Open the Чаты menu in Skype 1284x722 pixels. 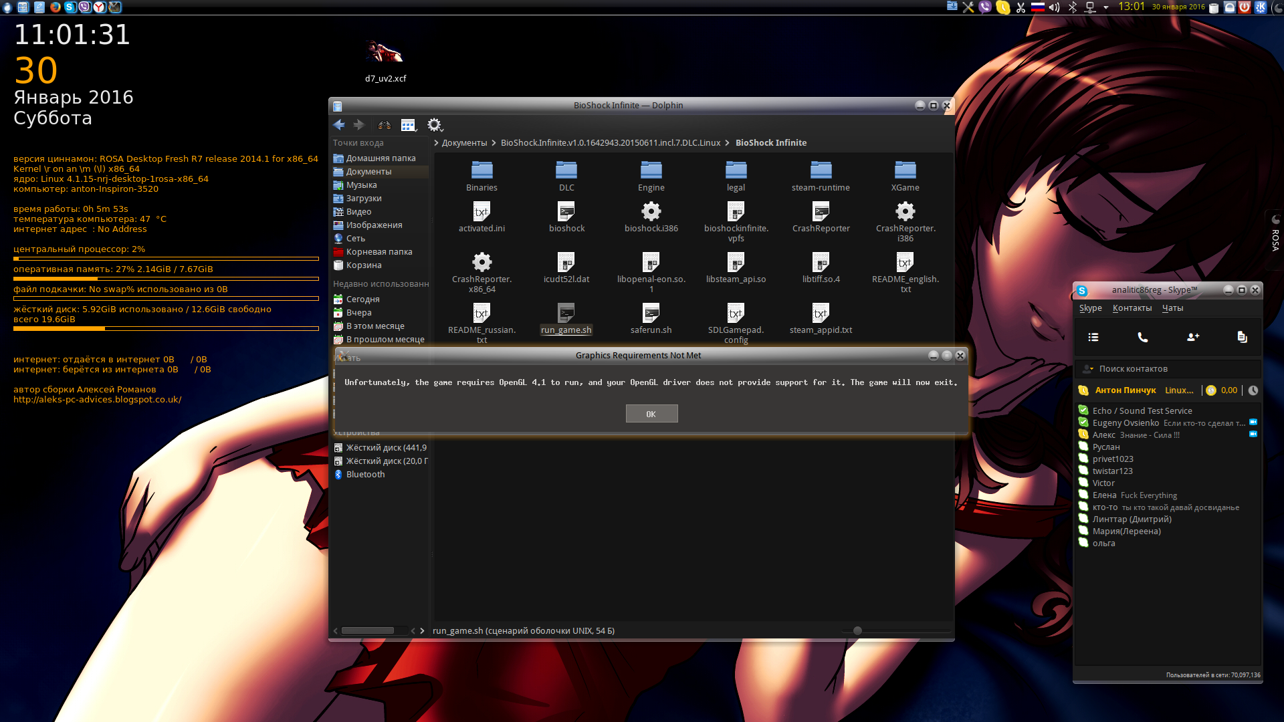click(x=1172, y=308)
